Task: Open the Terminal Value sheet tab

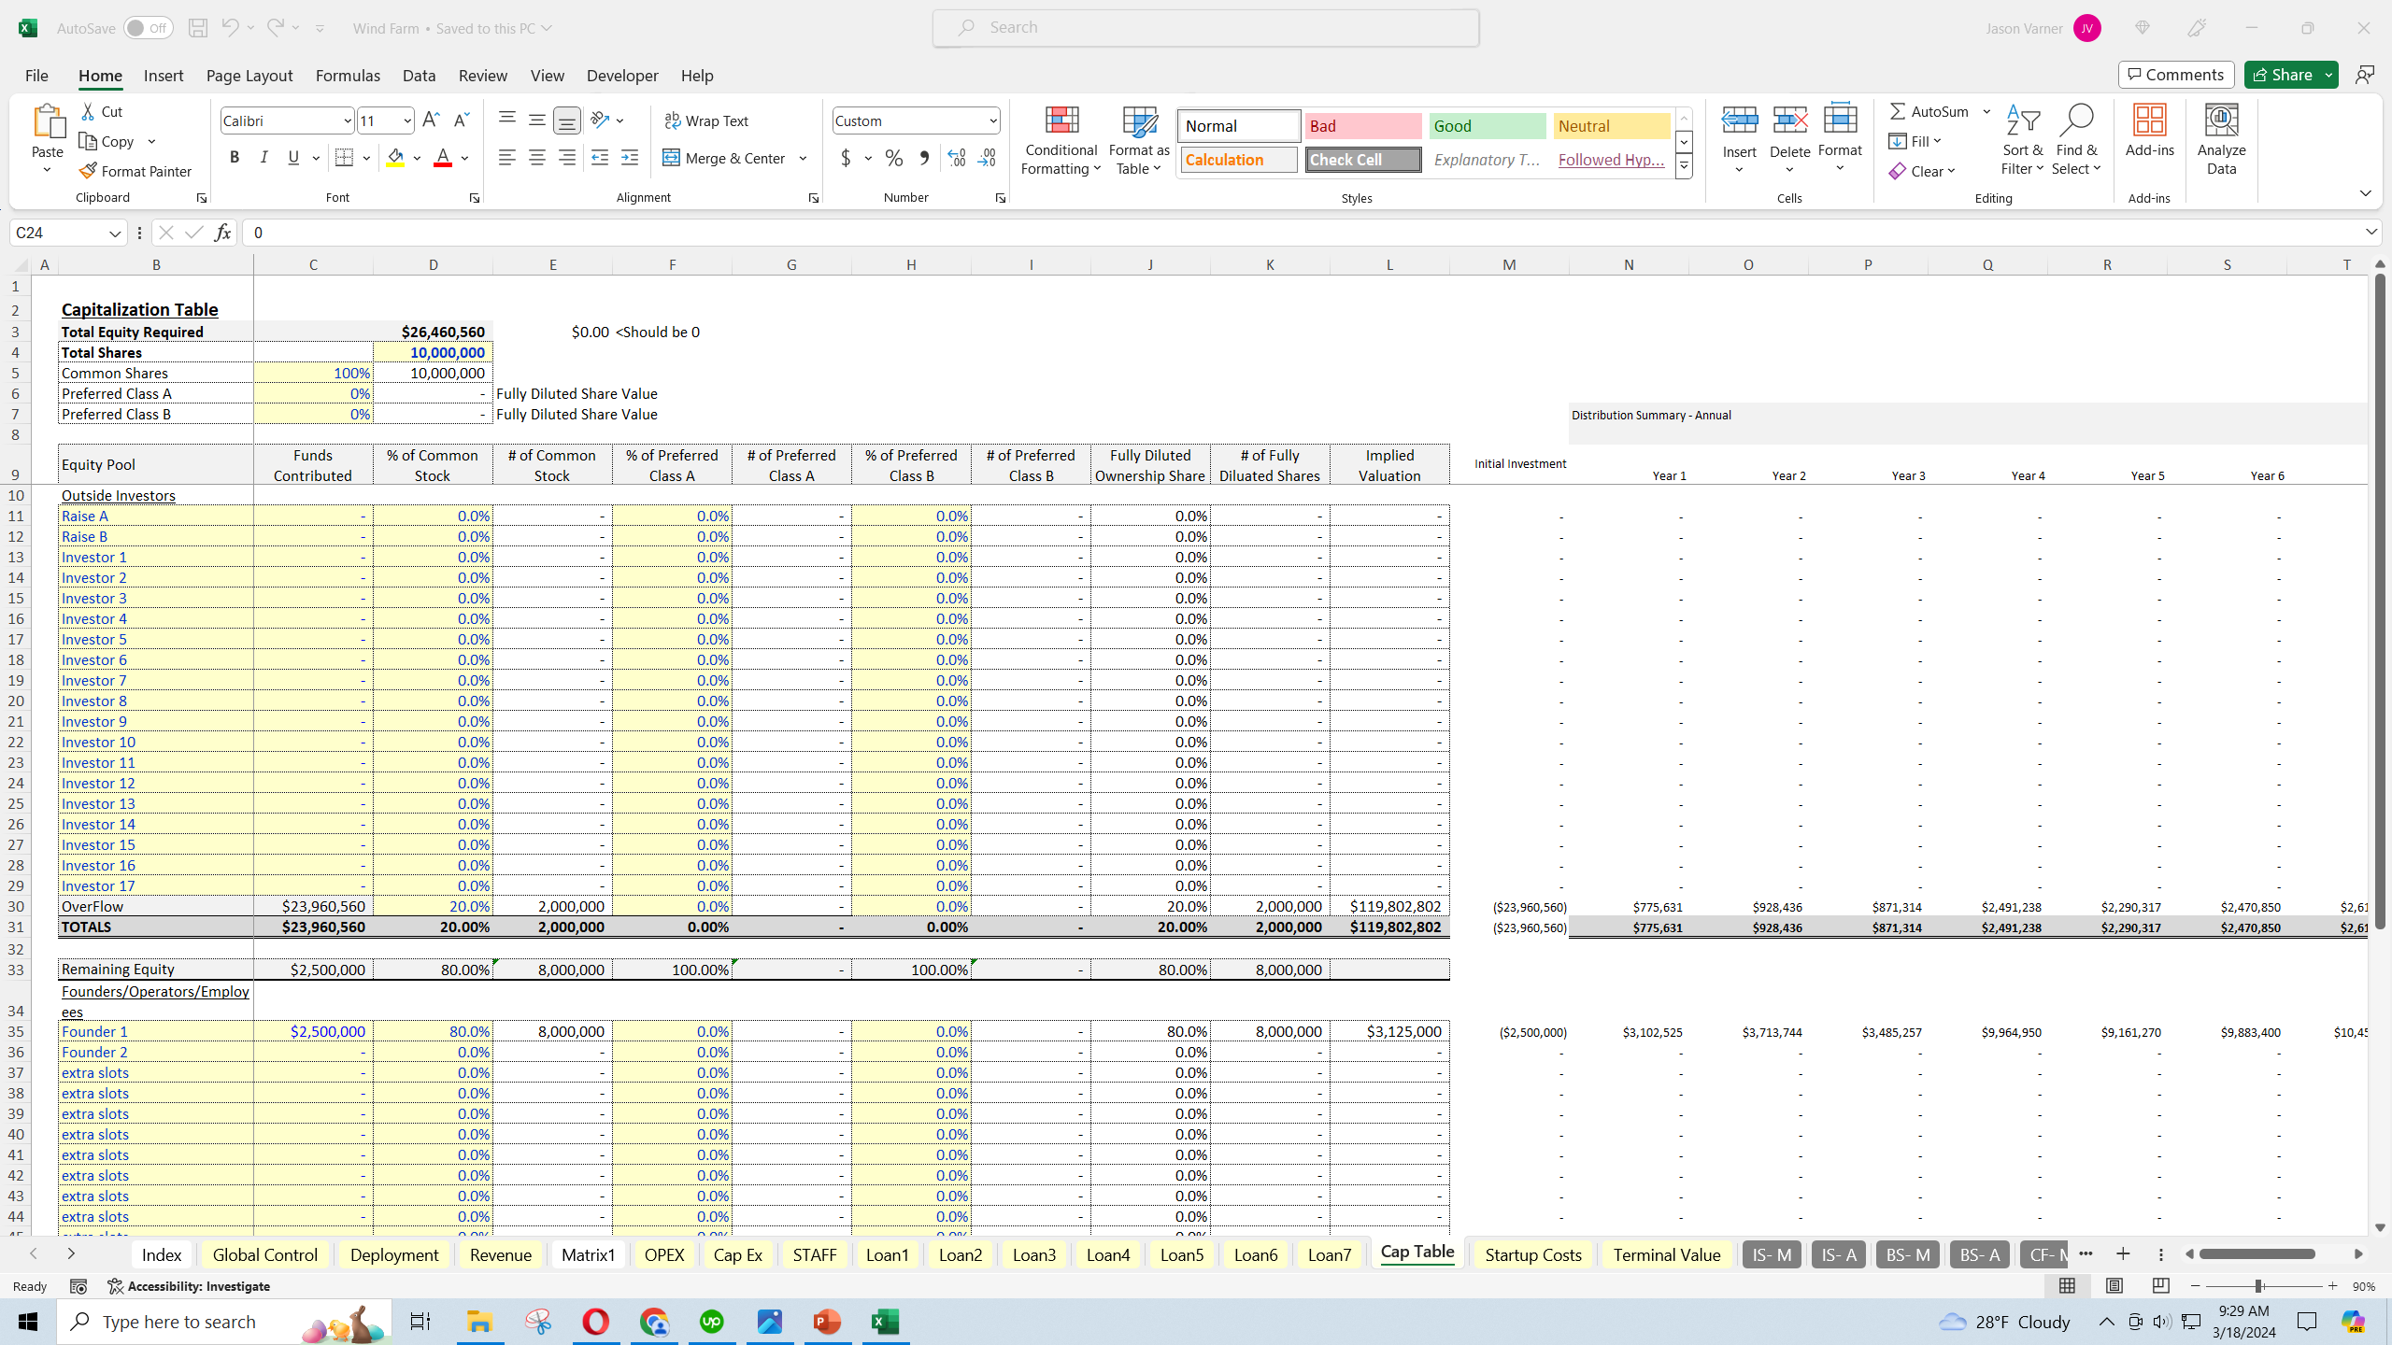Action: [1666, 1254]
